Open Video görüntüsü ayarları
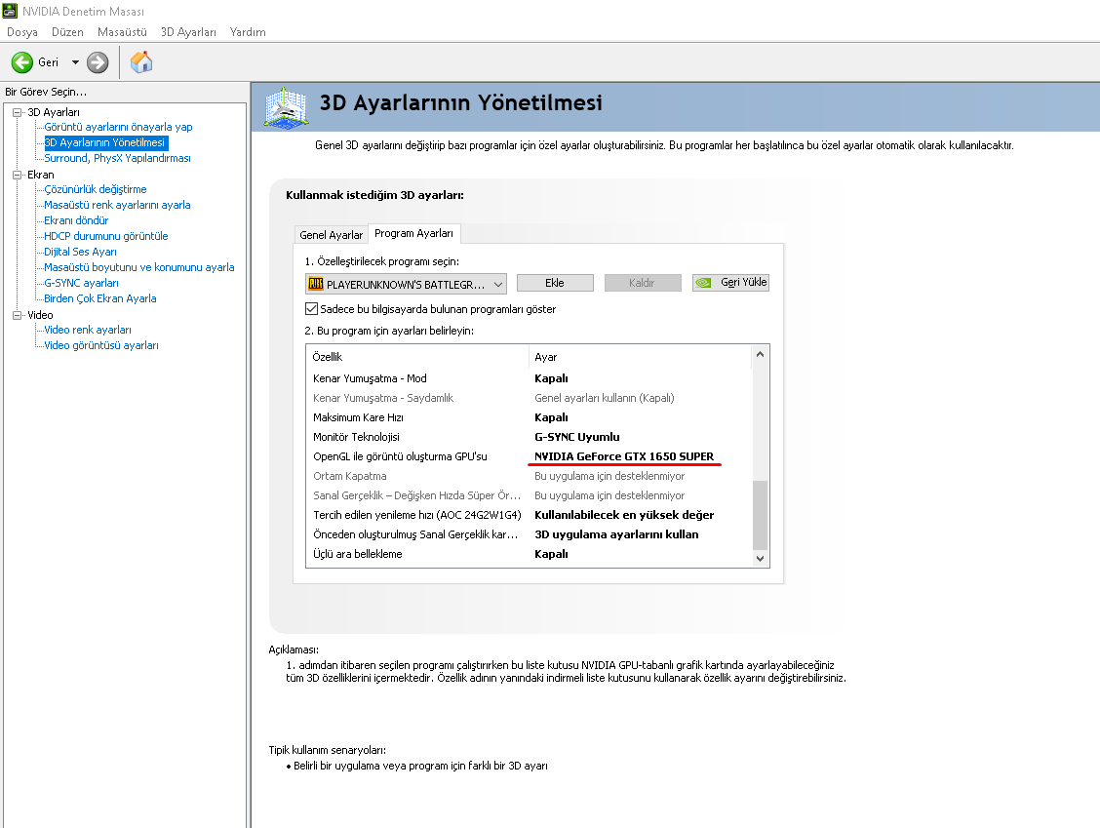1100x828 pixels. point(101,345)
